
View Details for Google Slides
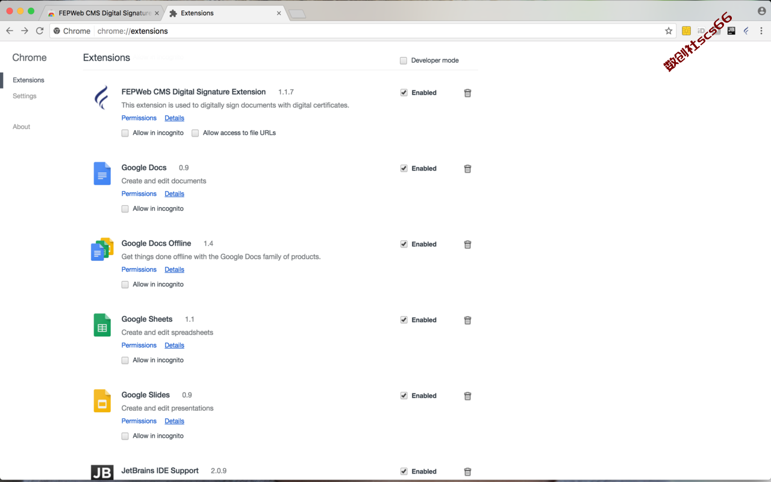175,421
